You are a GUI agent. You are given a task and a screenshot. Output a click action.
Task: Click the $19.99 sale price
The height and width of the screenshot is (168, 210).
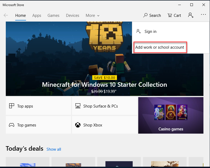[110, 91]
